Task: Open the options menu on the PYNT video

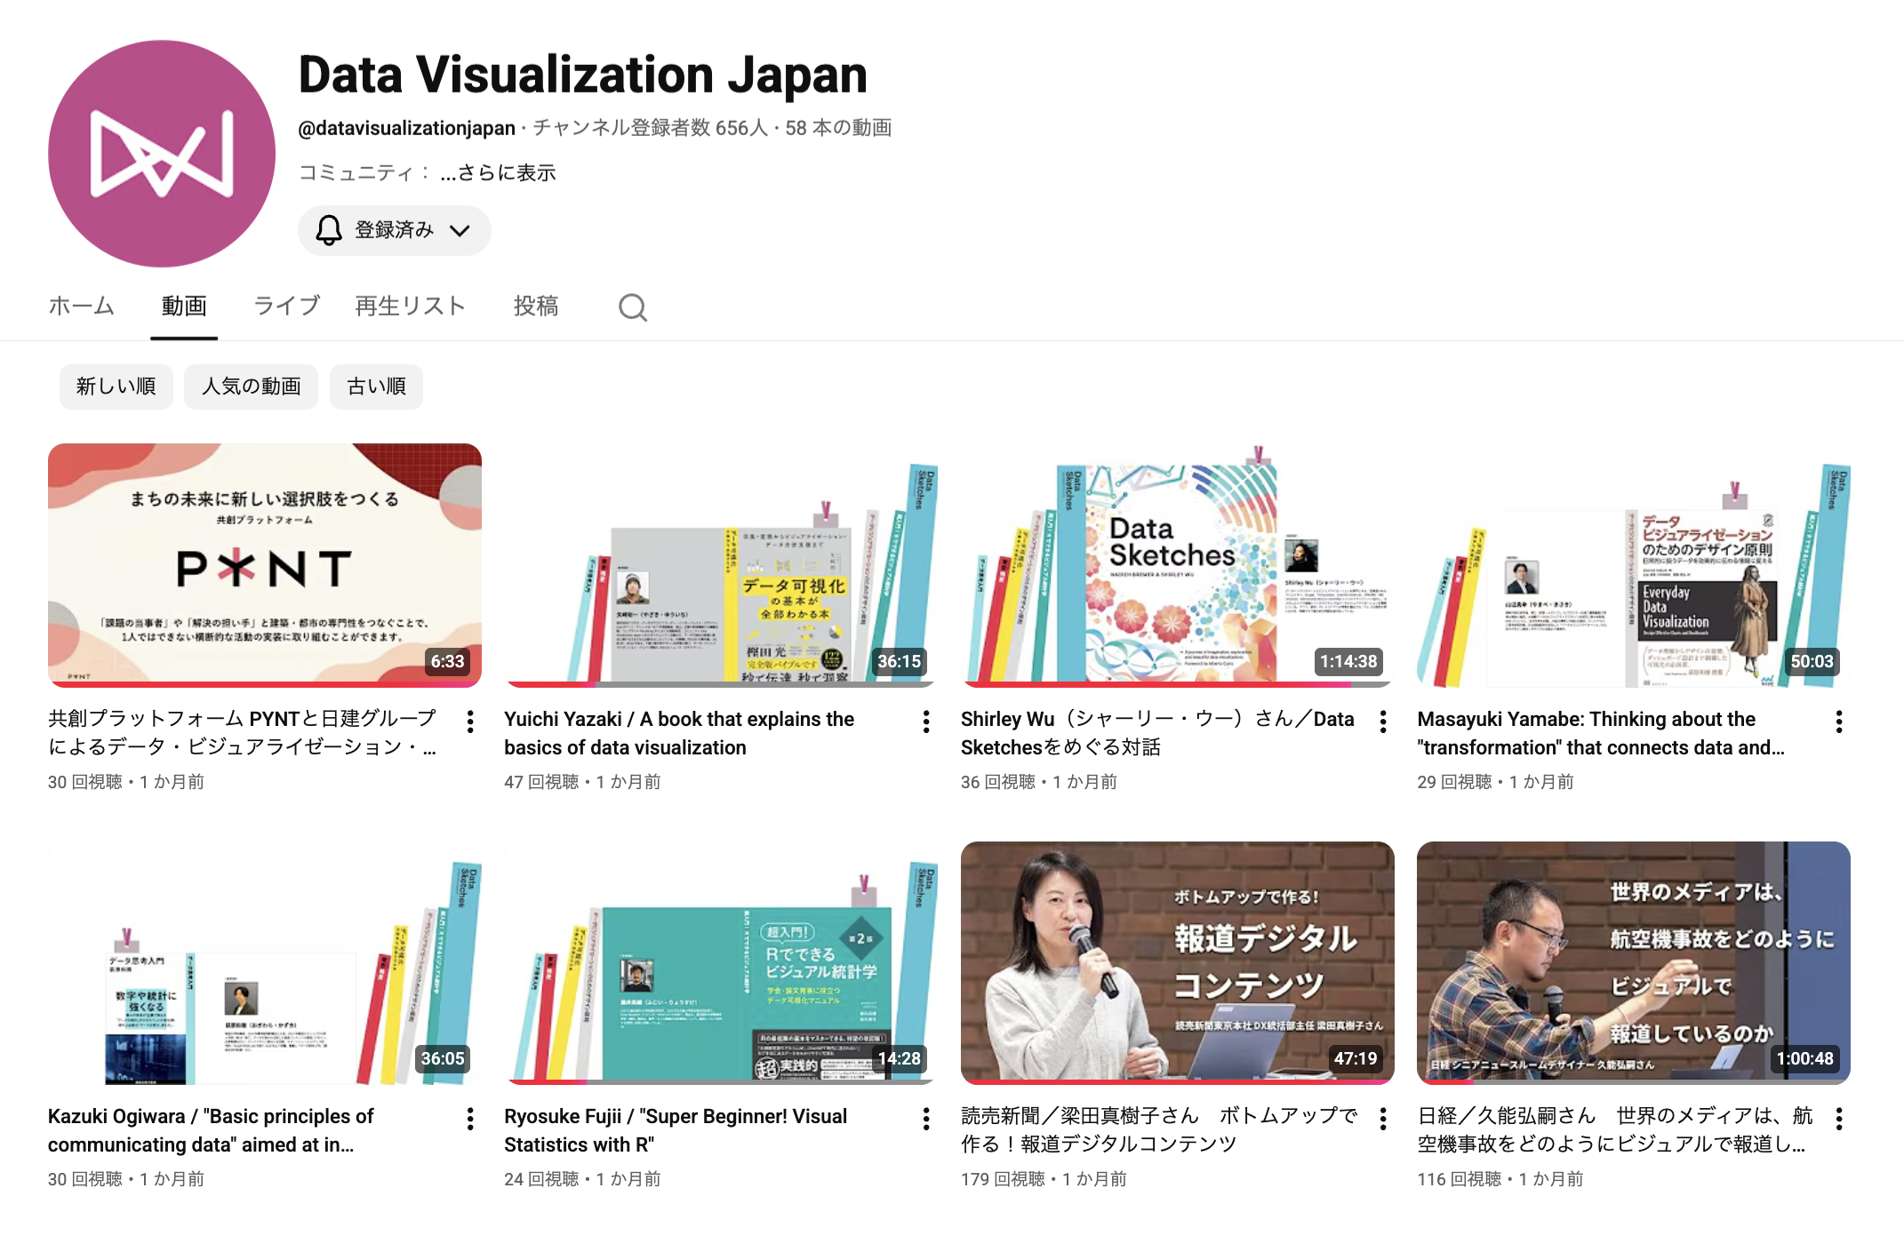Action: (469, 722)
